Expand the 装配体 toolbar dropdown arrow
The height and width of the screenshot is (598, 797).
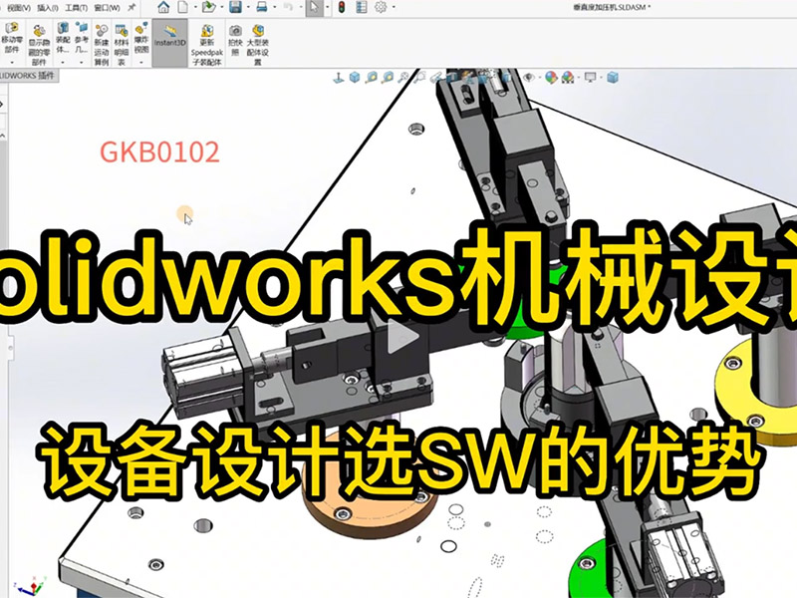click(63, 60)
